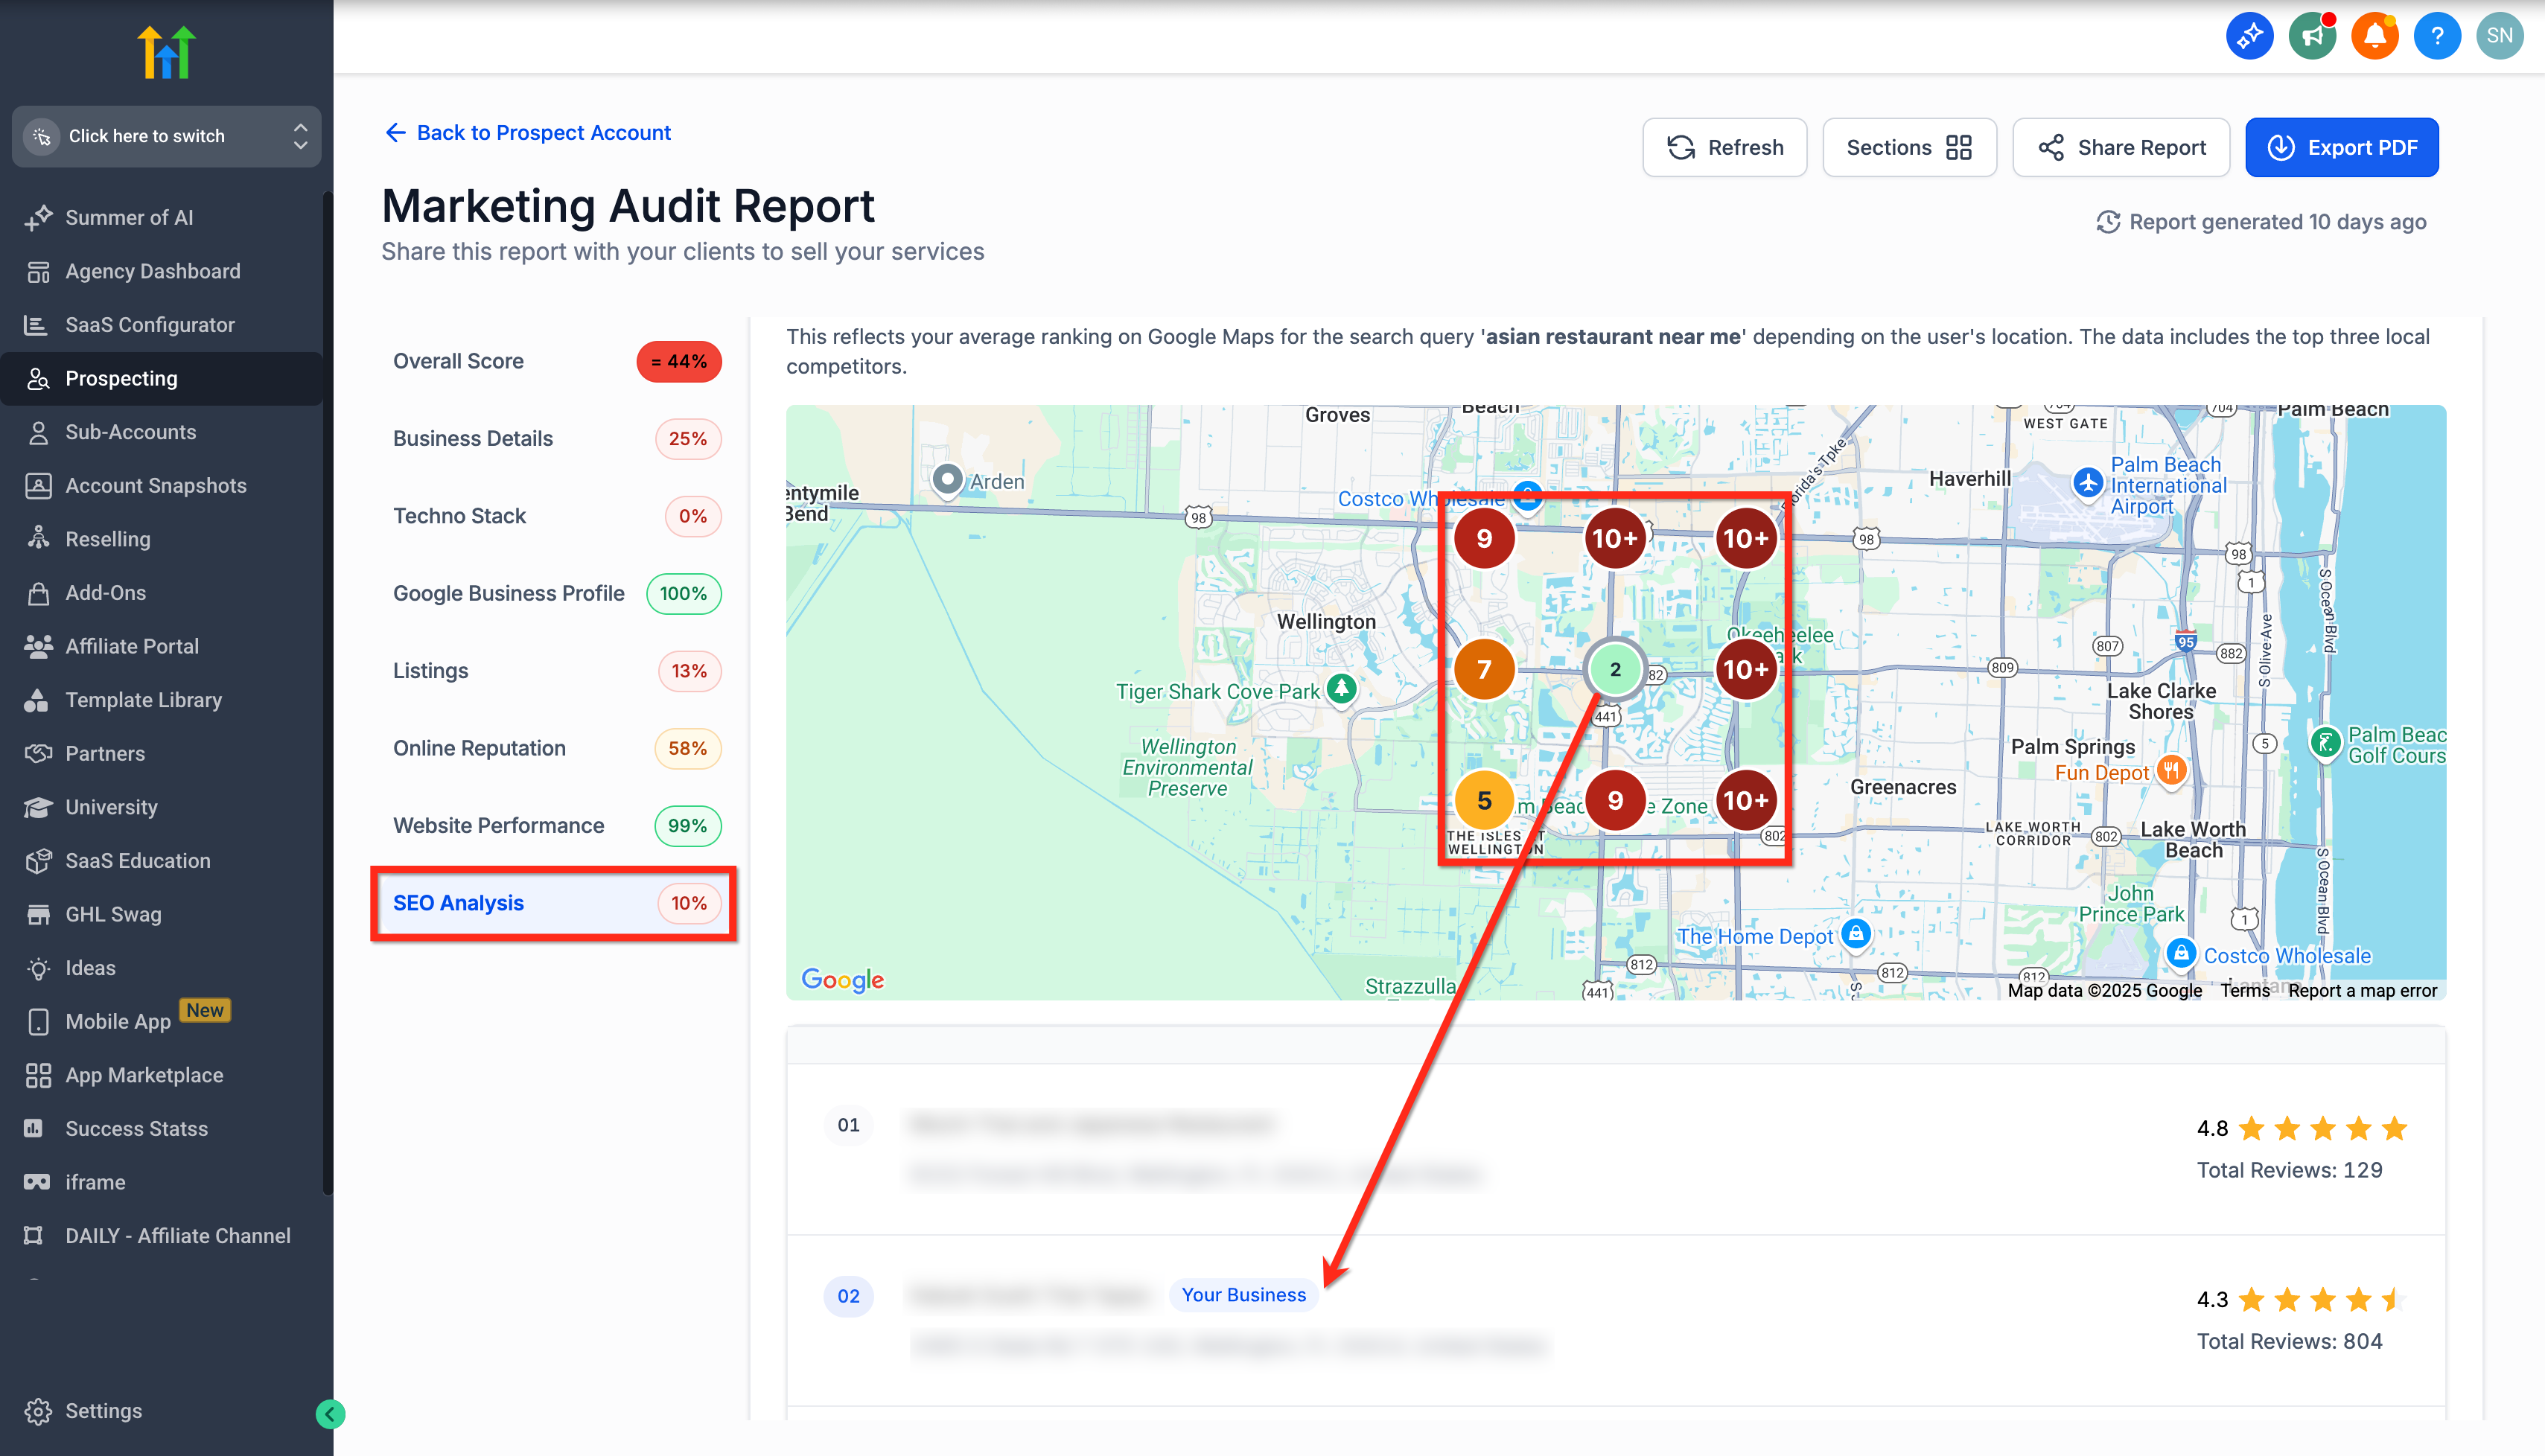Click the notification bell icon
This screenshot has width=2545, height=1456.
2374,36
